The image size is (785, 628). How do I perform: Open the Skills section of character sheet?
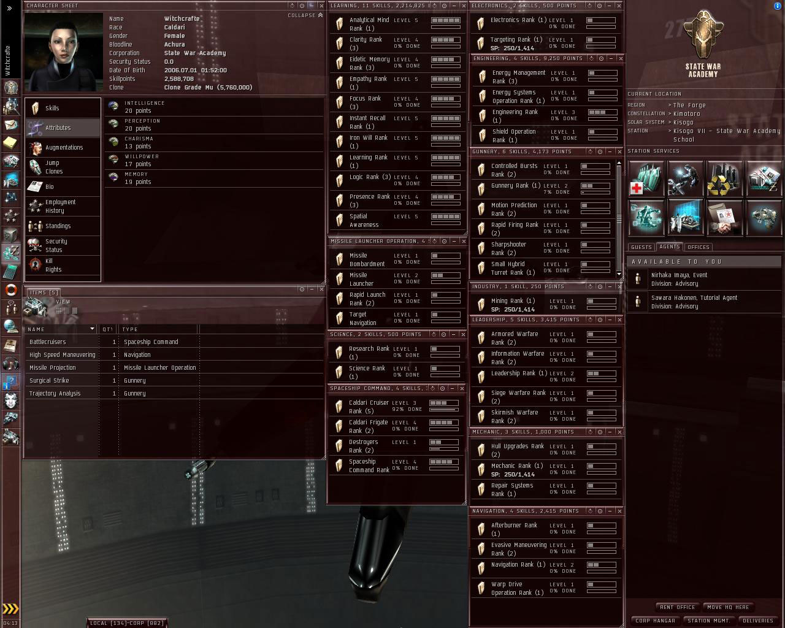click(x=63, y=108)
